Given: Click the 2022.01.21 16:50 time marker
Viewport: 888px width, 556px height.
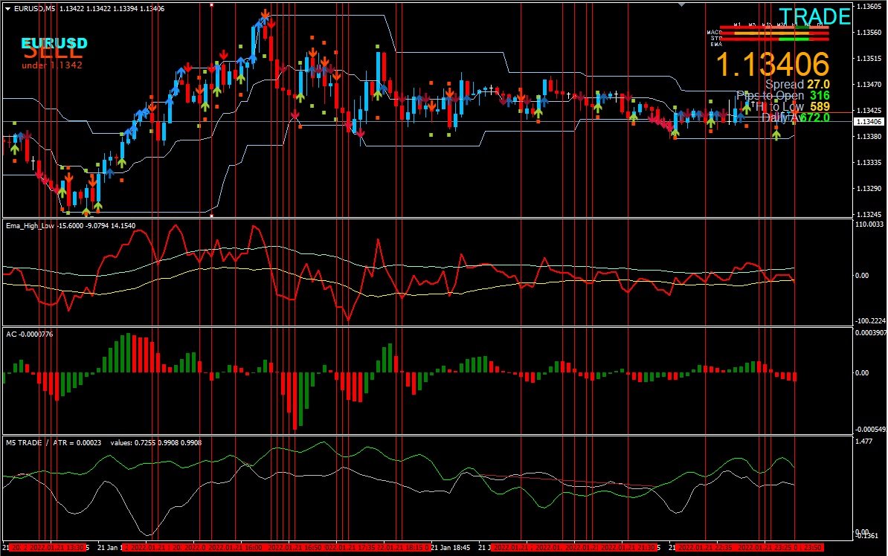Looking at the screenshot, I should pos(294,548).
